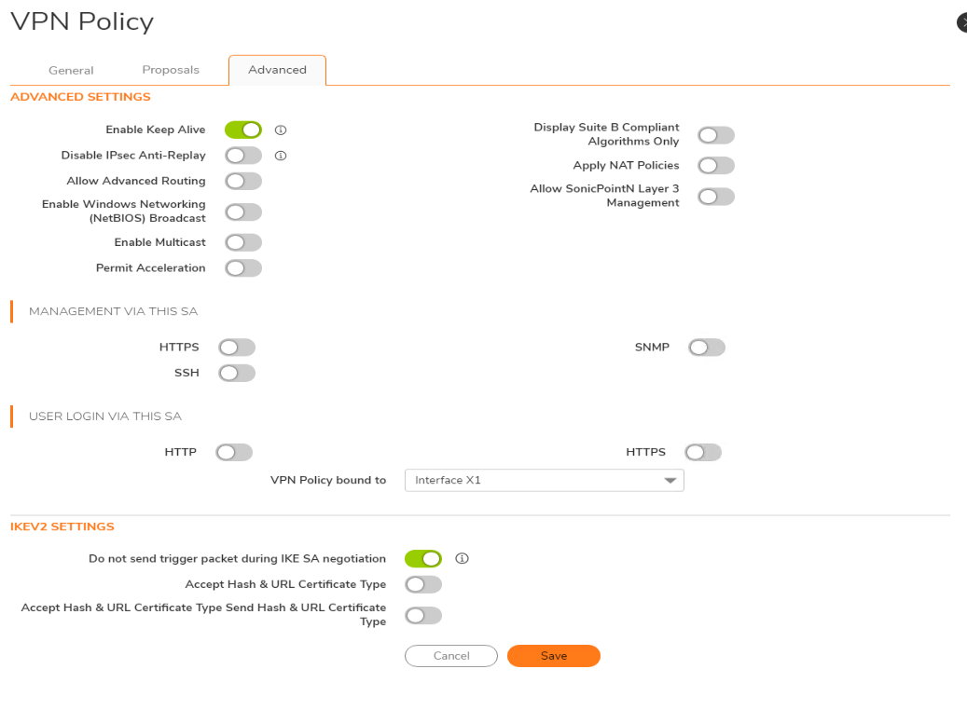
Task: View info icon for IPsec Anti-Replay
Action: pyautogui.click(x=281, y=156)
